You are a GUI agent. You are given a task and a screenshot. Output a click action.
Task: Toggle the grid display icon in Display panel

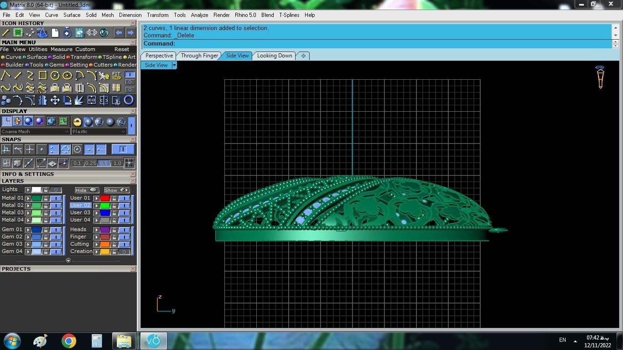(7, 121)
